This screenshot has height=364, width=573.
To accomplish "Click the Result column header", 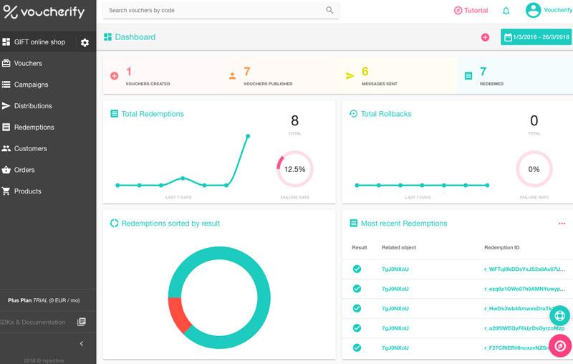I will point(360,247).
